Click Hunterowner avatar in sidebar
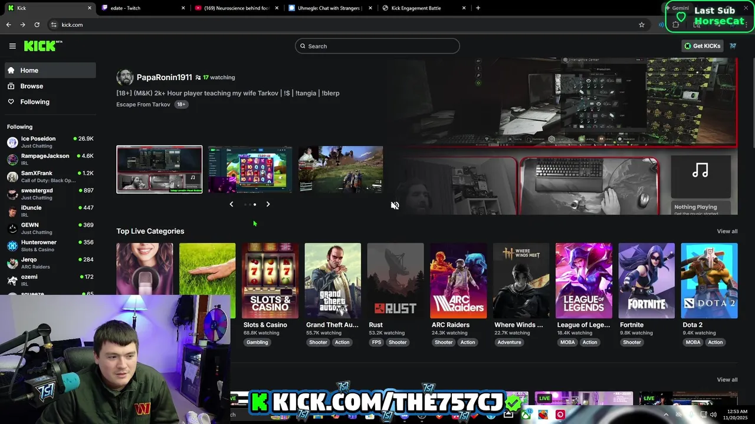The width and height of the screenshot is (755, 424). [x=12, y=246]
